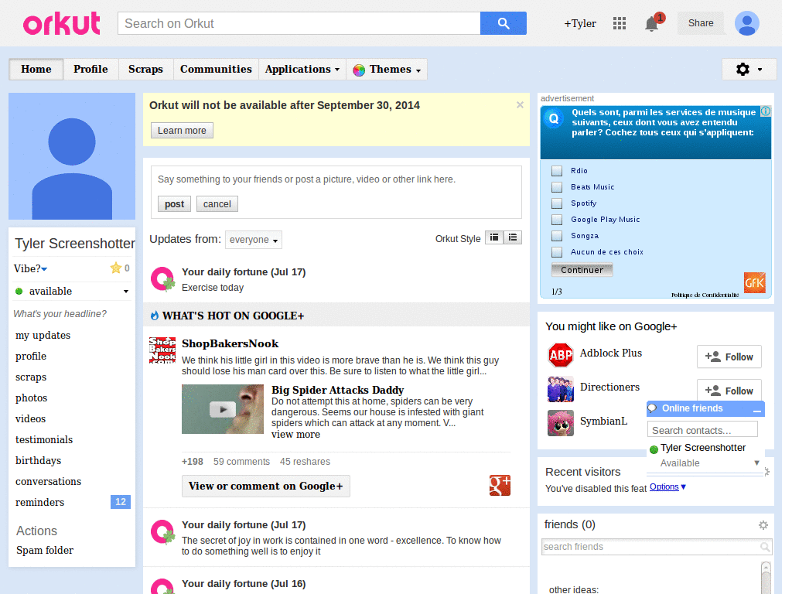The height and width of the screenshot is (594, 792).
Task: Open testimonials in sidebar
Action: coord(44,439)
